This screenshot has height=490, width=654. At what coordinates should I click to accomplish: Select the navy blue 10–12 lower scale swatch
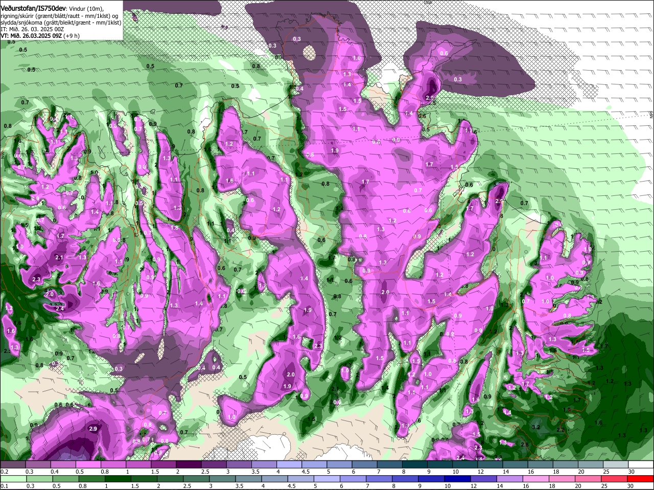tap(458, 478)
